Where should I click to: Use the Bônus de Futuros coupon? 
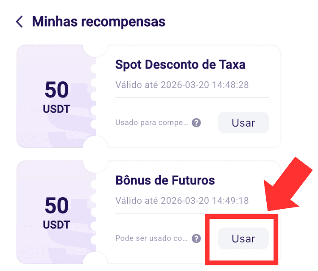[x=243, y=238]
